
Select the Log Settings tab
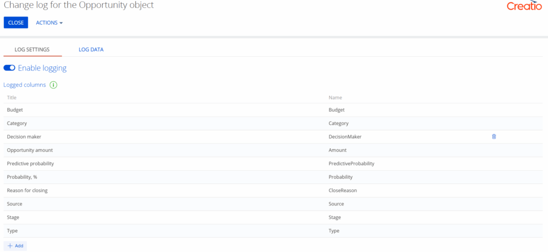pos(32,50)
